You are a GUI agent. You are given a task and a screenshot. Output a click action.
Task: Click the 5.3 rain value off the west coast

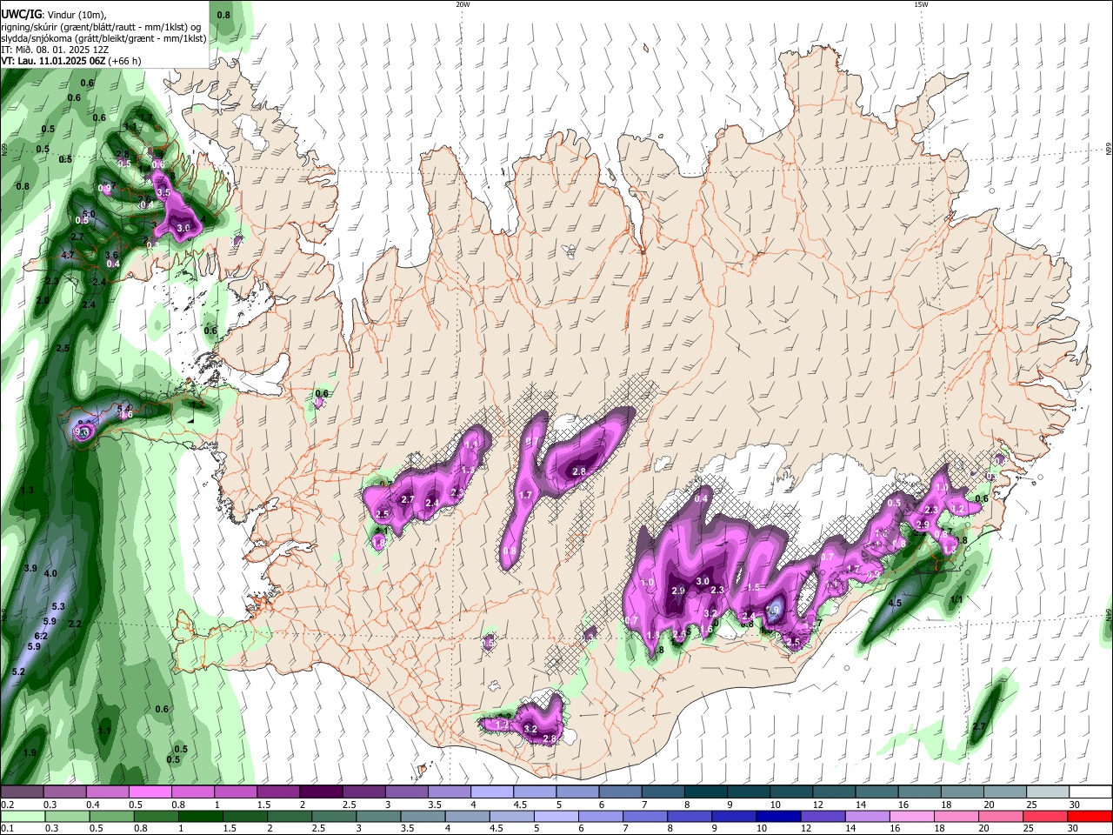(x=59, y=606)
